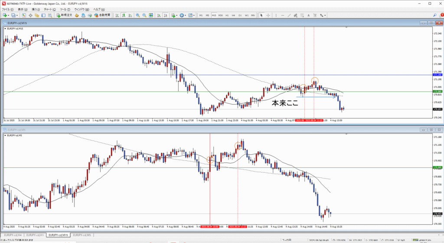Open the periods clock dropdown

pyautogui.click(x=183, y=15)
